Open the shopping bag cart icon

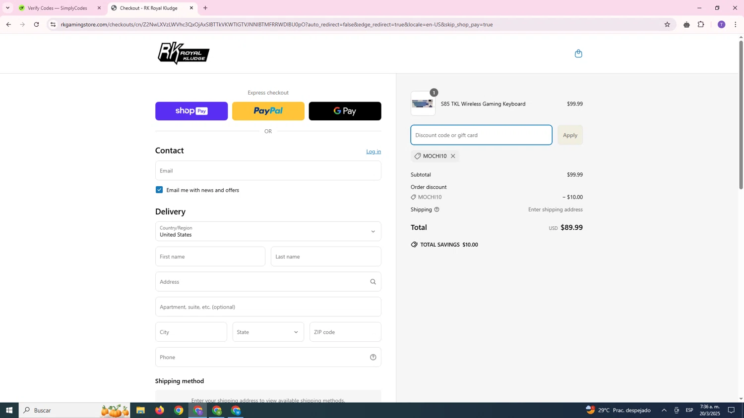coord(578,53)
